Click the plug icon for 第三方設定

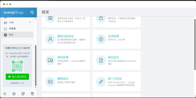[x=101, y=82]
